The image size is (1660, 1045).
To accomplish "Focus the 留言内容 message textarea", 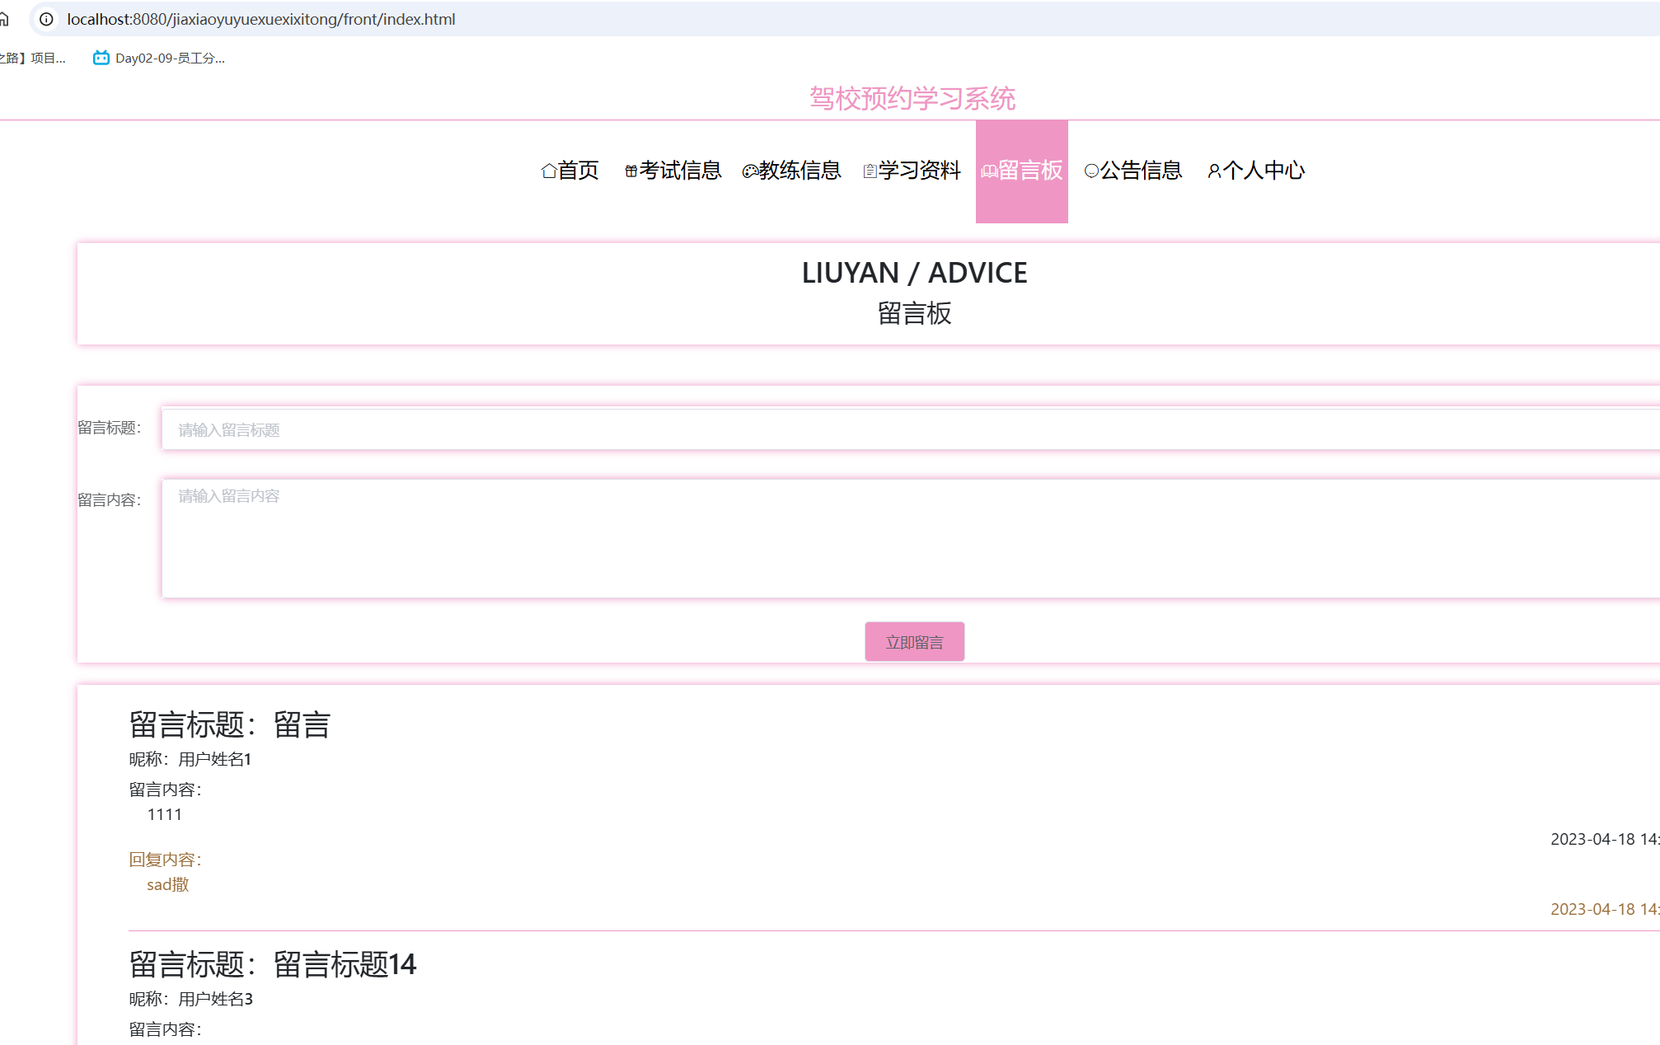I will pyautogui.click(x=911, y=538).
